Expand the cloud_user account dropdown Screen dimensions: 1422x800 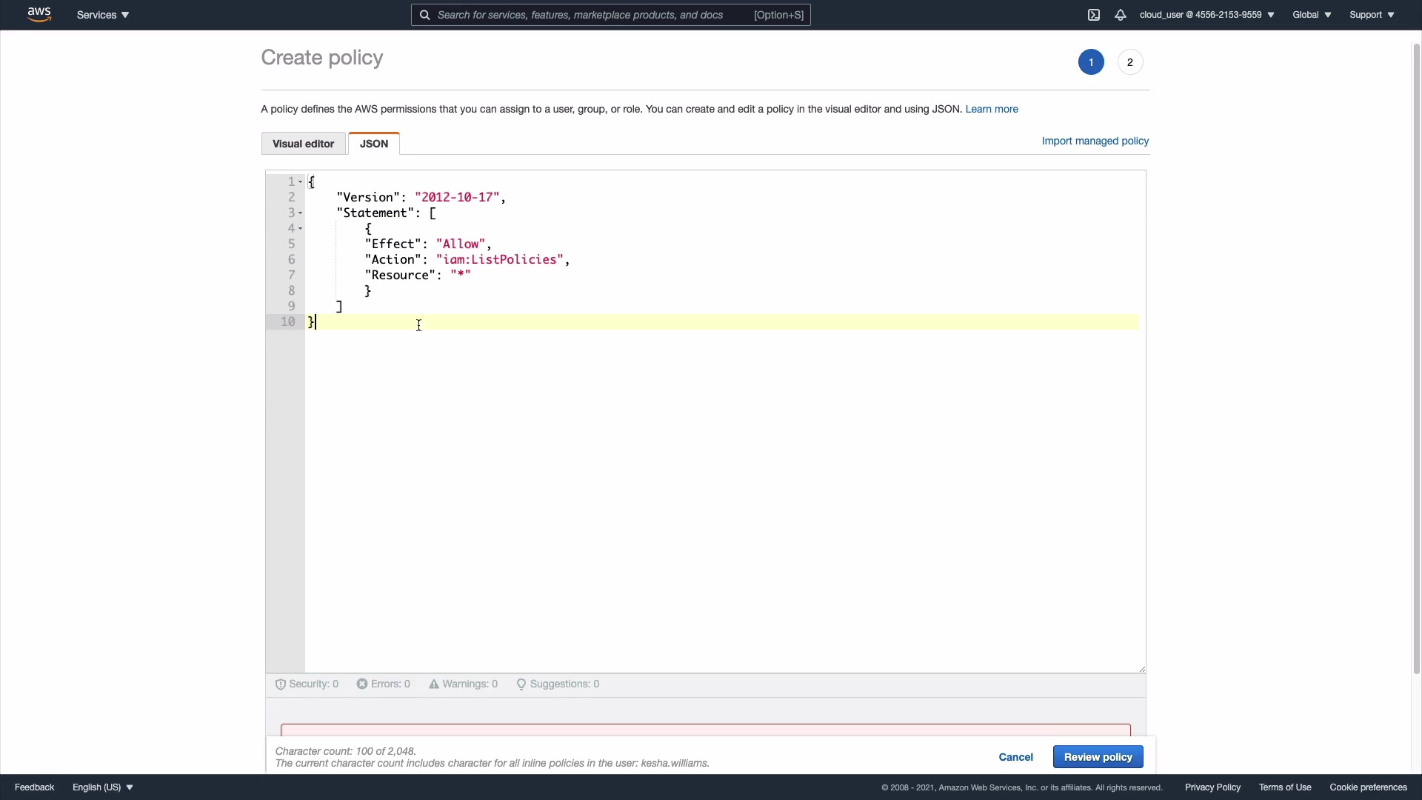point(1206,15)
